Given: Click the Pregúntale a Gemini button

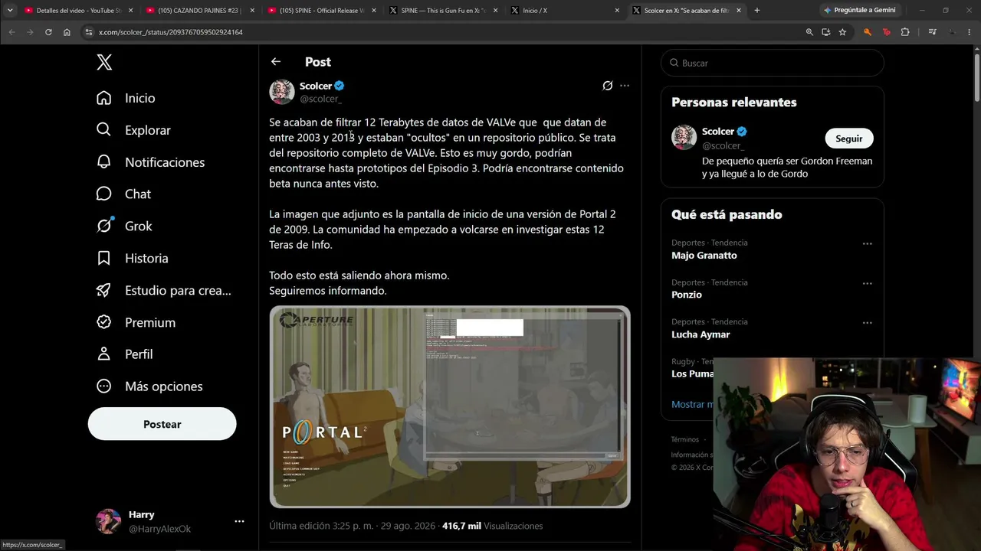Looking at the screenshot, I should tap(859, 11).
